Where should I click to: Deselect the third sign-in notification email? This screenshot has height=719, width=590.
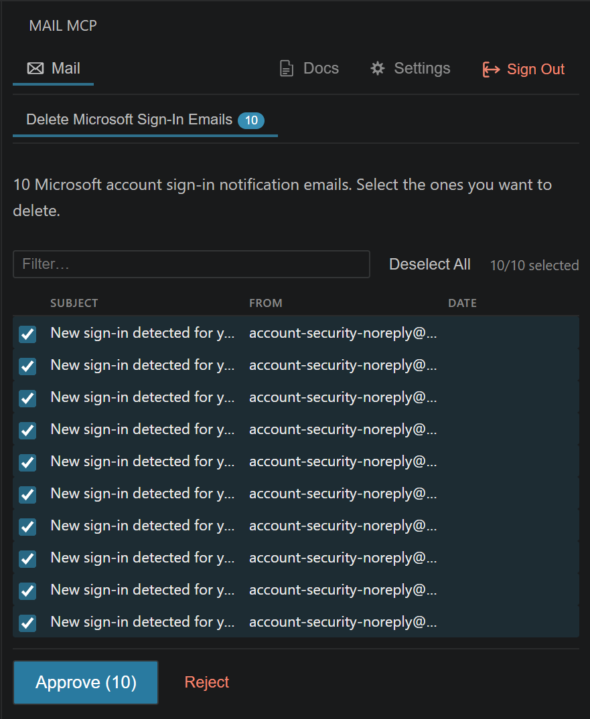coord(27,398)
